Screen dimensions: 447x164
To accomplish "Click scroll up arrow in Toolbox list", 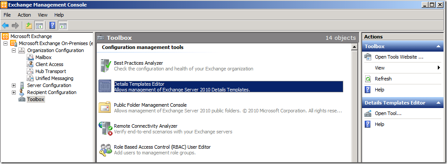I will [x=354, y=47].
